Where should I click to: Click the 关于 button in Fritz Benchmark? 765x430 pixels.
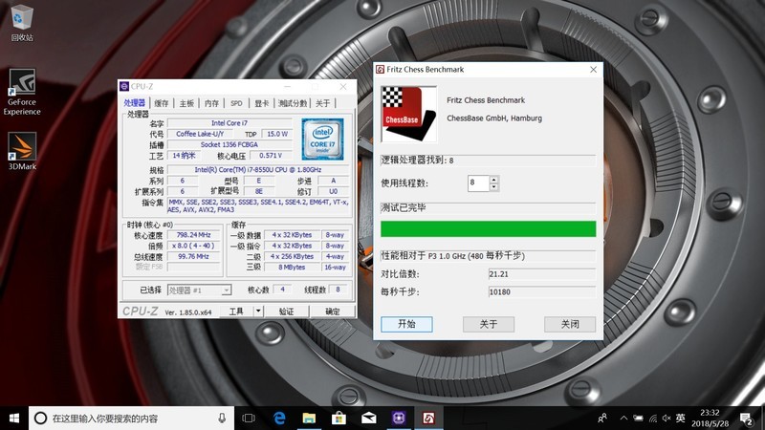pos(489,324)
